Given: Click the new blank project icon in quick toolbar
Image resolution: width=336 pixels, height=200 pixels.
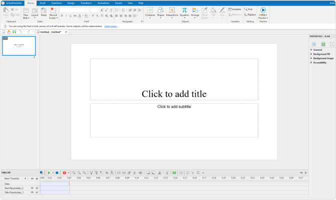Looking at the screenshot, I should pyautogui.click(x=4, y=32).
